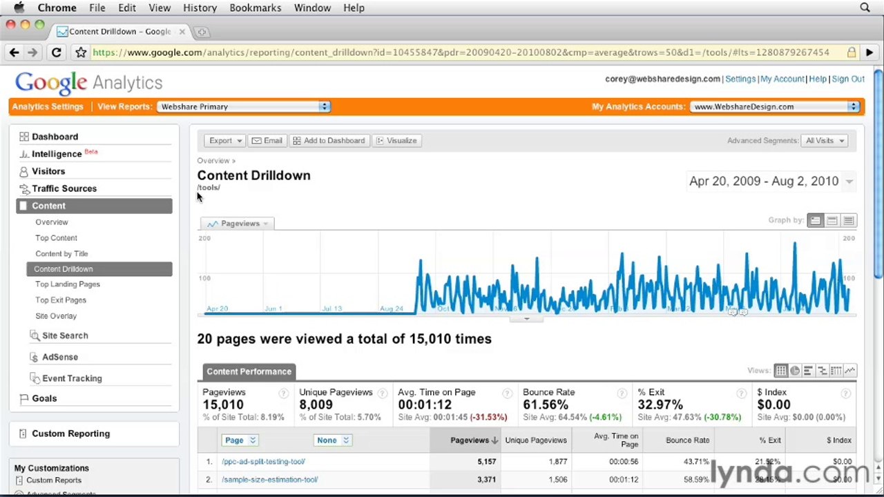
Task: Click the Dashboard grid icon in sidebar
Action: click(x=24, y=137)
